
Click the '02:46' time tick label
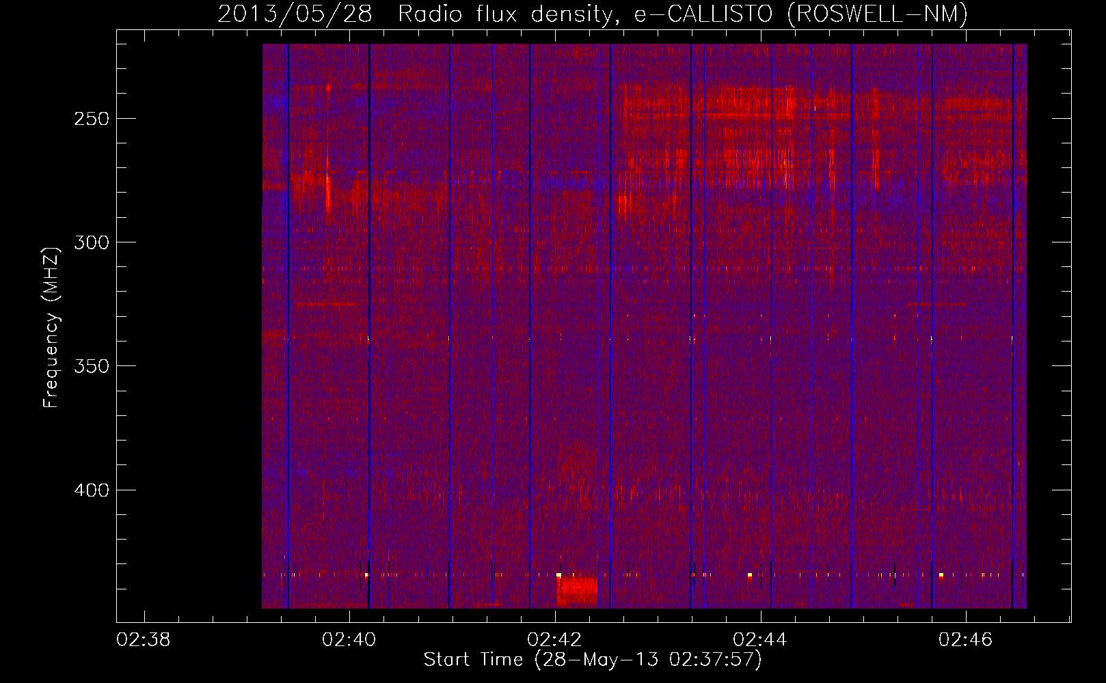click(966, 640)
